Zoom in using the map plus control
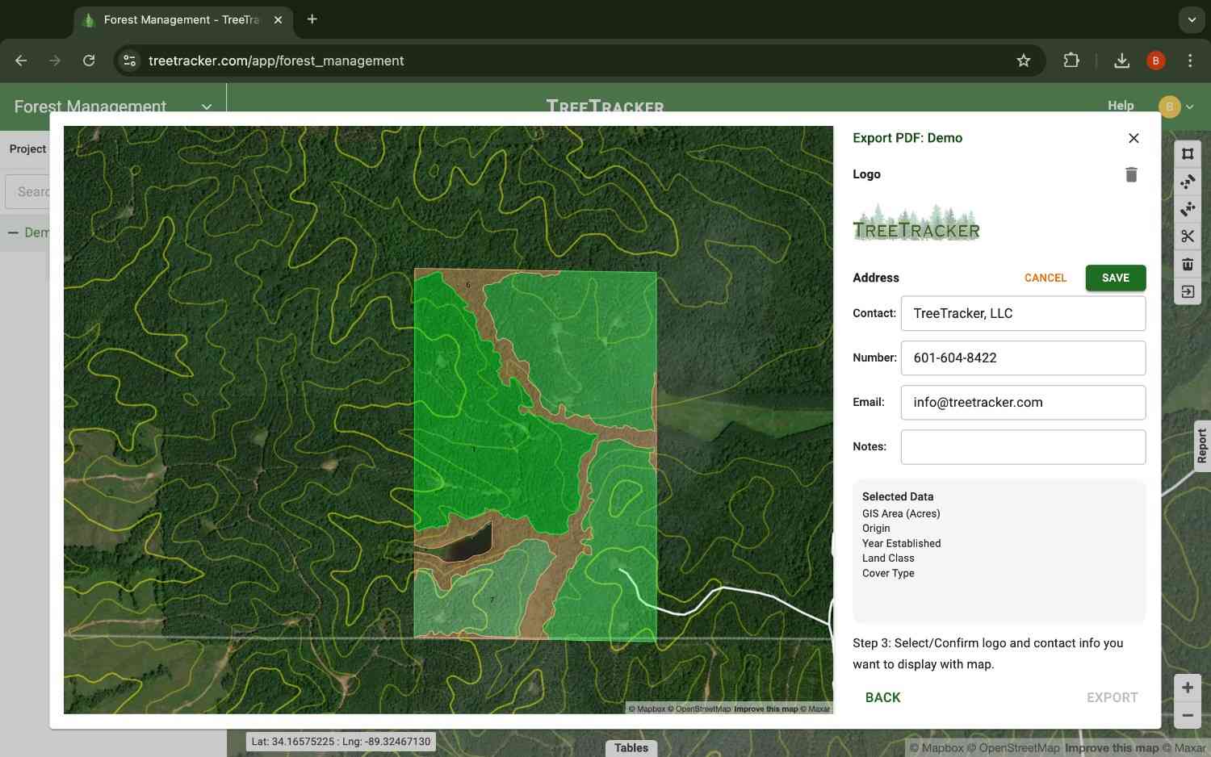The image size is (1211, 757). 1188,687
